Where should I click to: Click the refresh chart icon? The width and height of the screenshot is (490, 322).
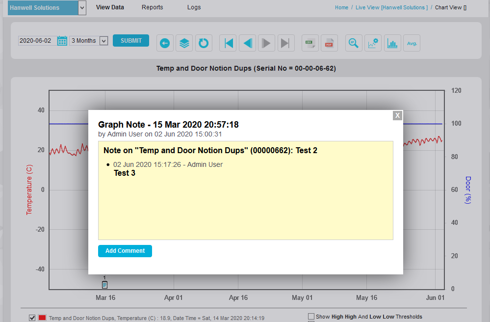(203, 43)
